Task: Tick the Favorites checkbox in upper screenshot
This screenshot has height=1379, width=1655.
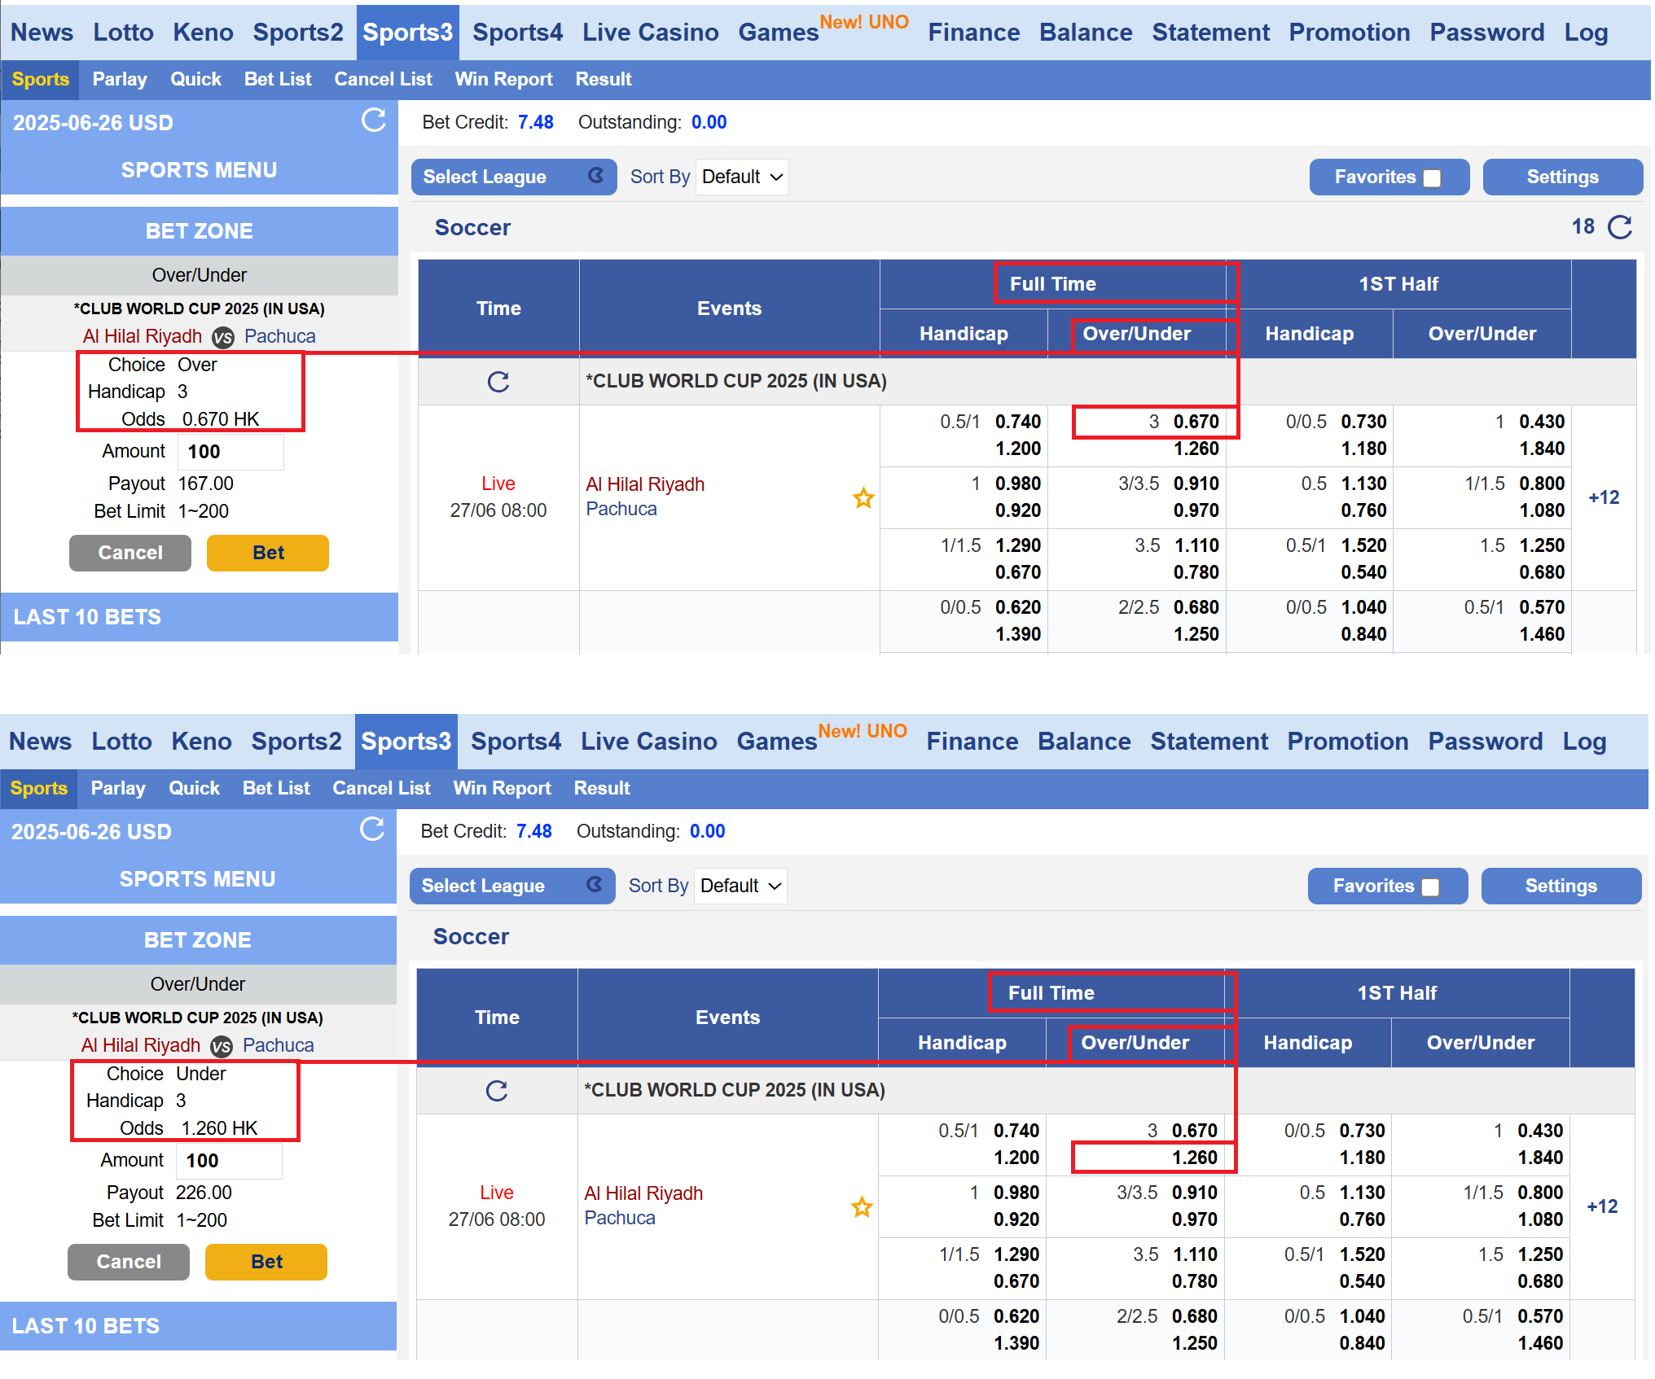Action: 1432,178
